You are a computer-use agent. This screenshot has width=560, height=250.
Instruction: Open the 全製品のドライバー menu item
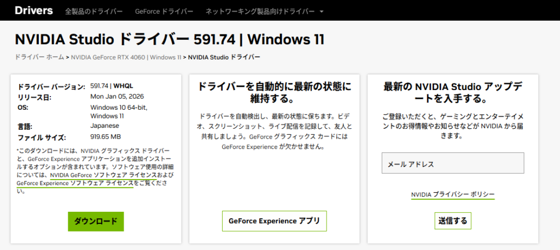point(94,11)
